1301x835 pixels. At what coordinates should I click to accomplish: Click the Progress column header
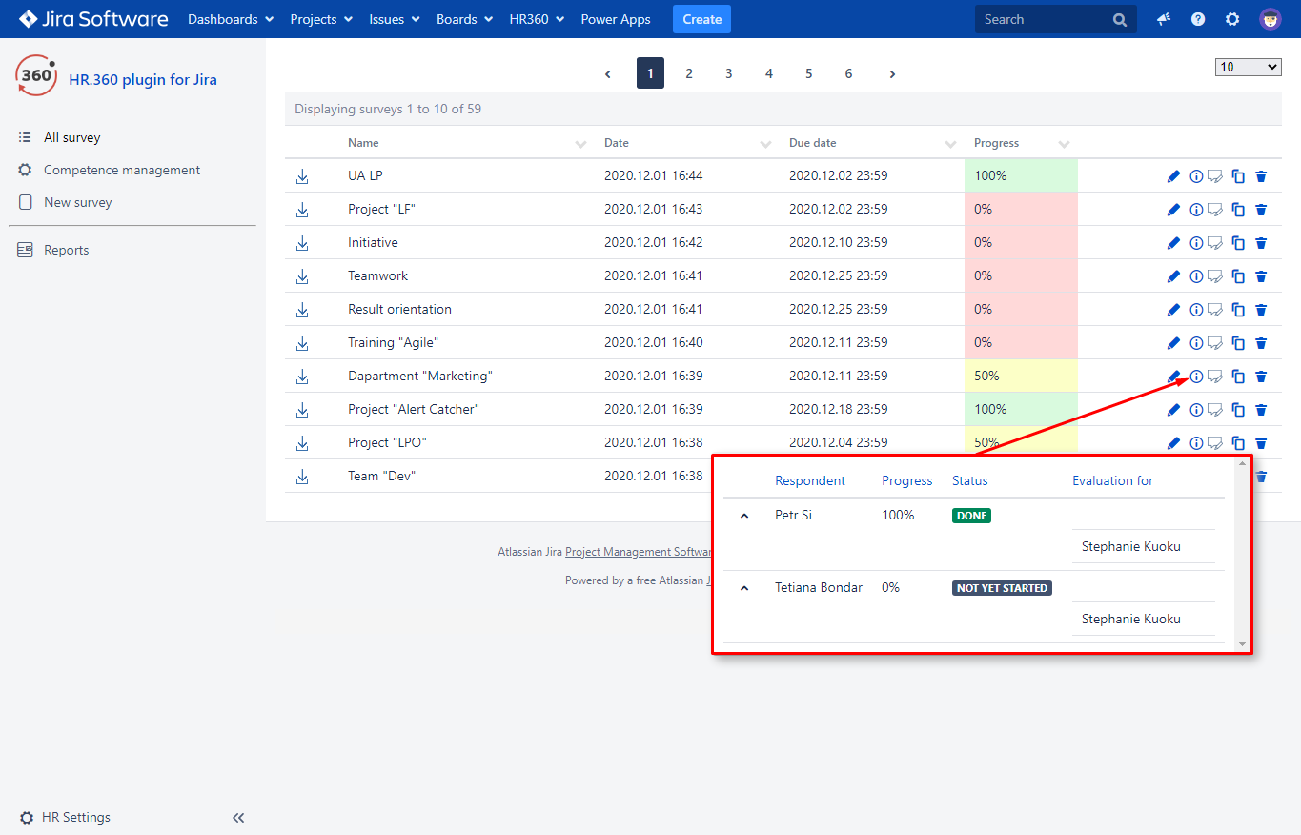point(996,143)
